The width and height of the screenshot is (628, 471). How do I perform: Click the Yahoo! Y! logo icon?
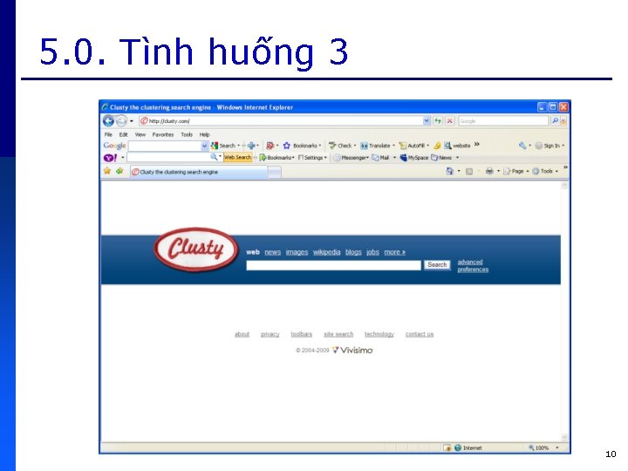[110, 158]
